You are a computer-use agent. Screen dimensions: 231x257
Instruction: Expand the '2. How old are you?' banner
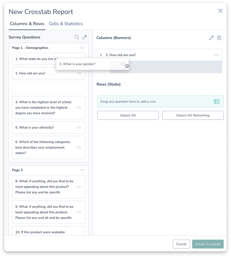[101, 55]
